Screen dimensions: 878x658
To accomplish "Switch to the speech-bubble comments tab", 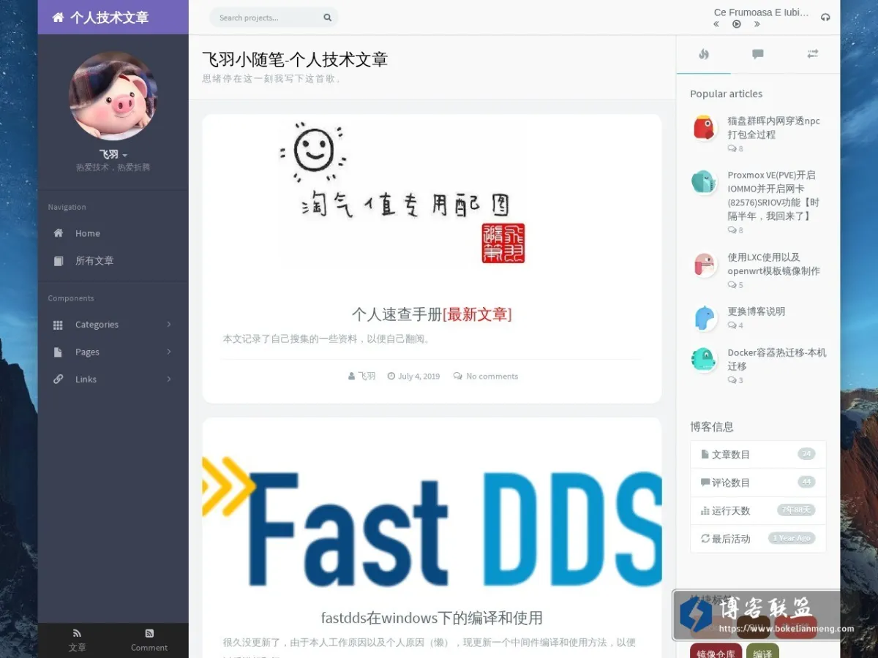I will 758,54.
